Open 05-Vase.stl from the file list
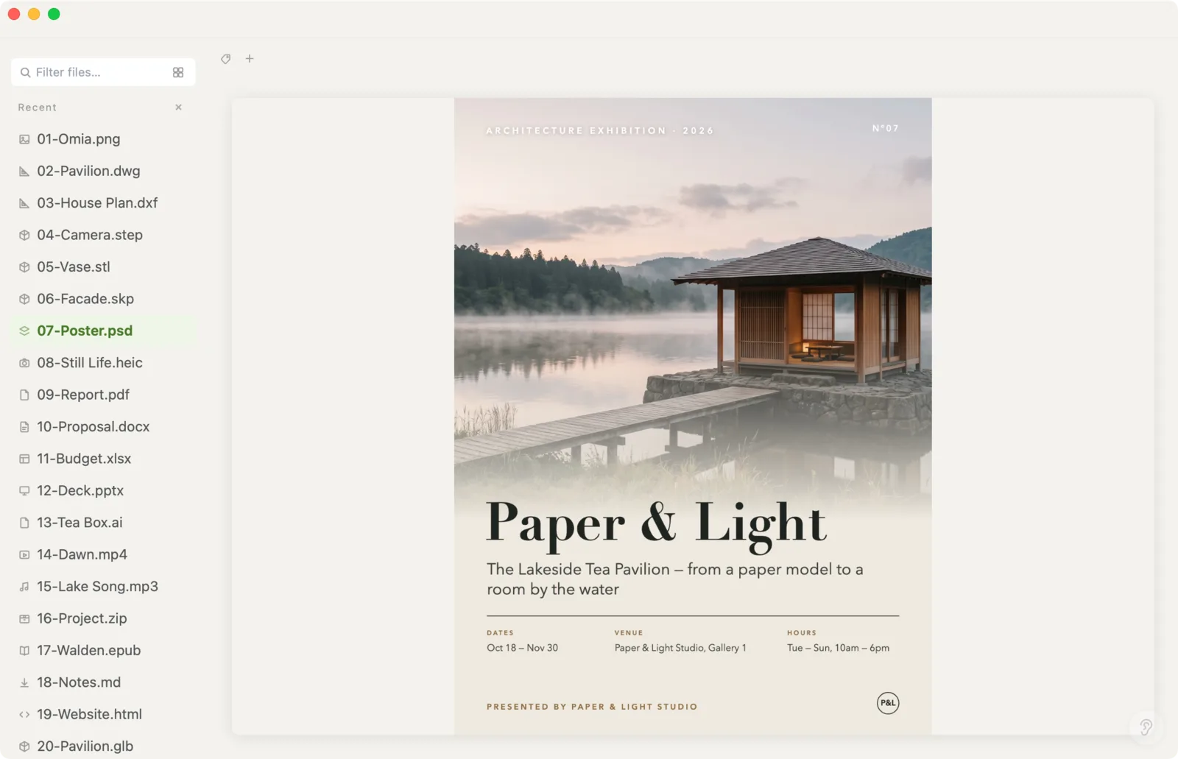This screenshot has width=1178, height=759. click(x=103, y=267)
